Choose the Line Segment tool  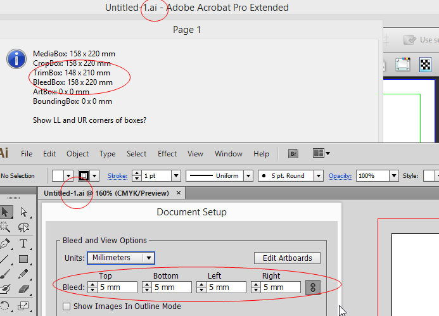pos(4,259)
